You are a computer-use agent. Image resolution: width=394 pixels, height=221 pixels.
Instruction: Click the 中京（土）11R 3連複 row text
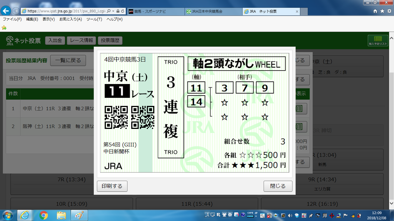tap(58, 109)
